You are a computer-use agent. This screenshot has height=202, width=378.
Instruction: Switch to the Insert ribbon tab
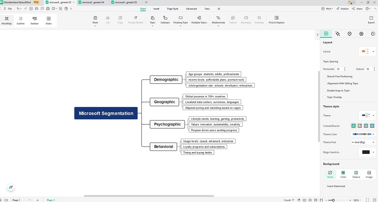click(x=156, y=9)
